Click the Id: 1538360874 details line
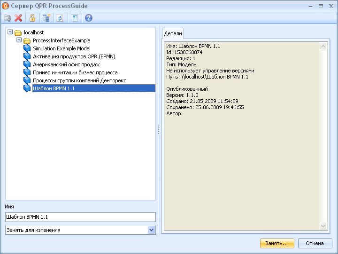 pyautogui.click(x=184, y=52)
